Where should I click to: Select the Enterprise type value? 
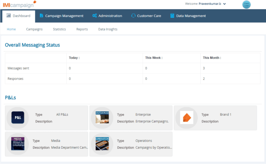(143, 114)
